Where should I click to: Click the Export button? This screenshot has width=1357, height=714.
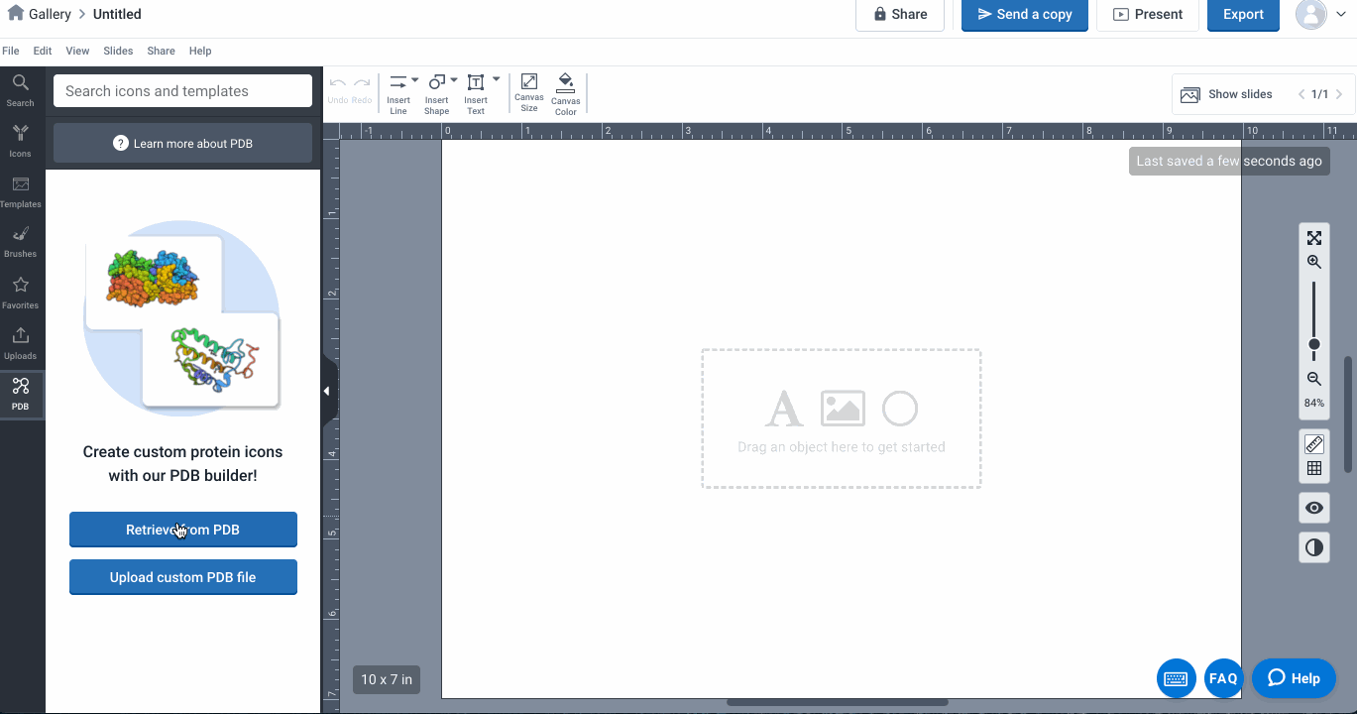click(1243, 15)
